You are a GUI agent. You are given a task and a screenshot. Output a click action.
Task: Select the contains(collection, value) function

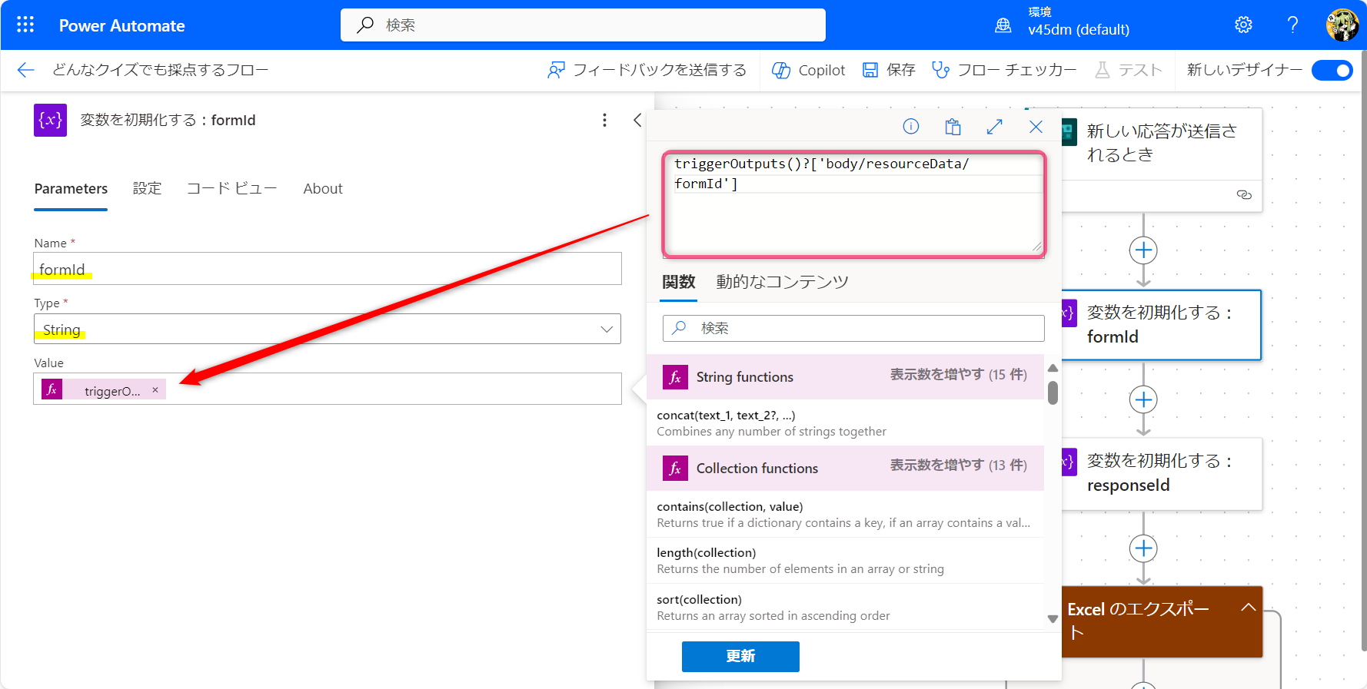[x=845, y=515]
